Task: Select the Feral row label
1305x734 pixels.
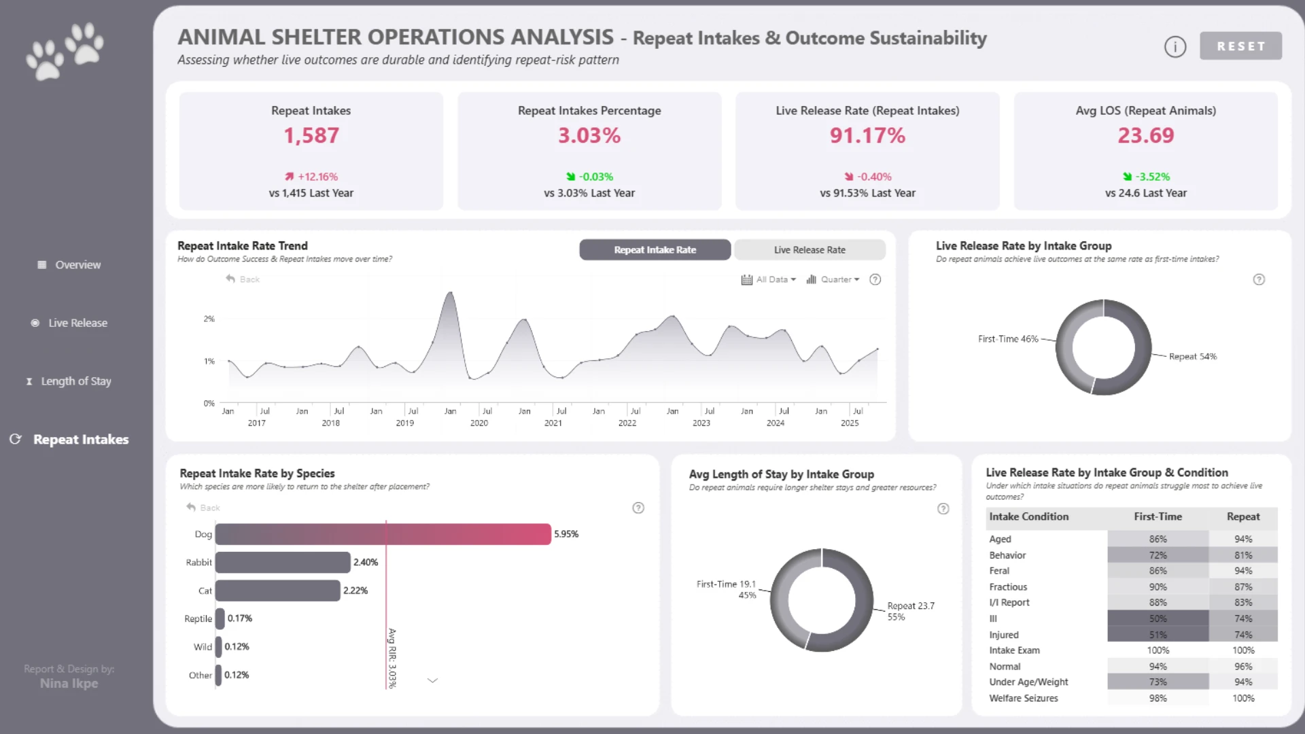Action: pos(999,571)
